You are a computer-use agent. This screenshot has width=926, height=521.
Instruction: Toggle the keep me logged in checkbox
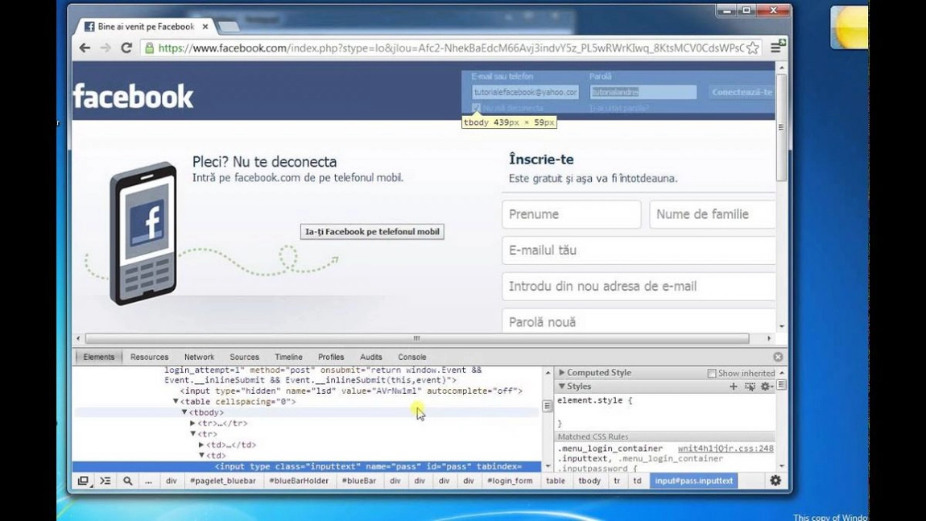pyautogui.click(x=476, y=108)
